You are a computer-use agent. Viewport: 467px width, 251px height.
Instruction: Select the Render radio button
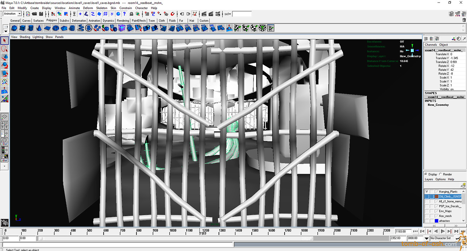[441, 174]
